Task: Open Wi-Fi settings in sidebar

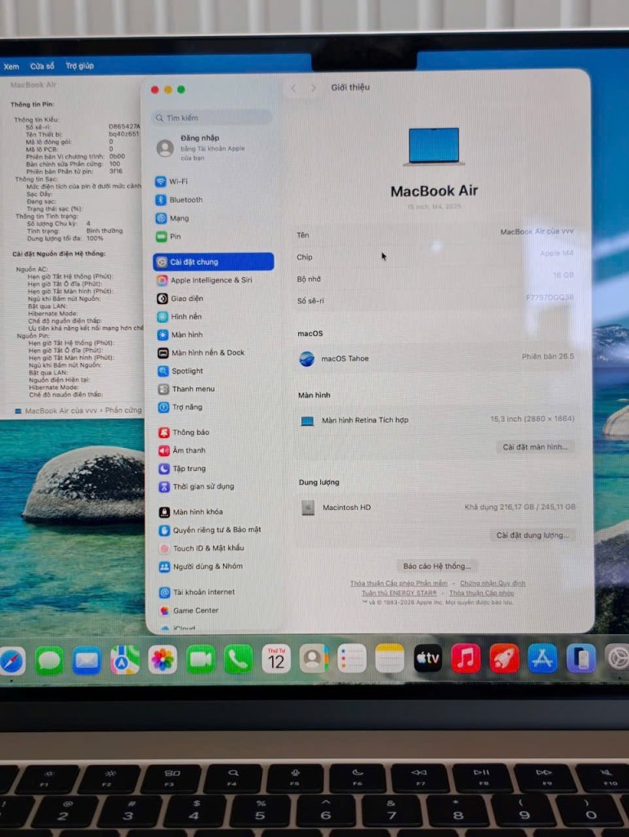Action: click(172, 181)
